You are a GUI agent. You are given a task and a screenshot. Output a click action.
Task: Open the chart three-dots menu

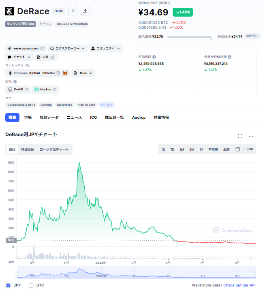pyautogui.click(x=251, y=136)
